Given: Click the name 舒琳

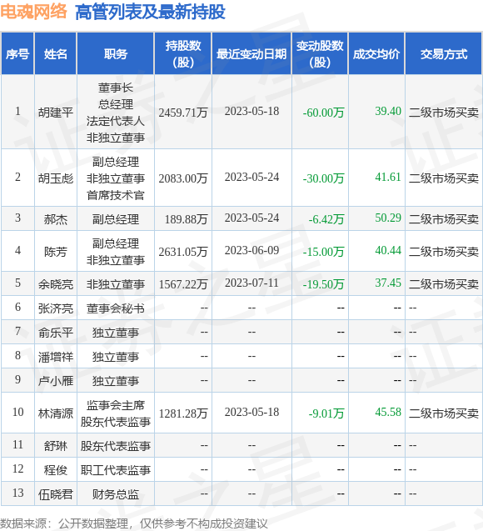Looking at the screenshot, I should [56, 446].
